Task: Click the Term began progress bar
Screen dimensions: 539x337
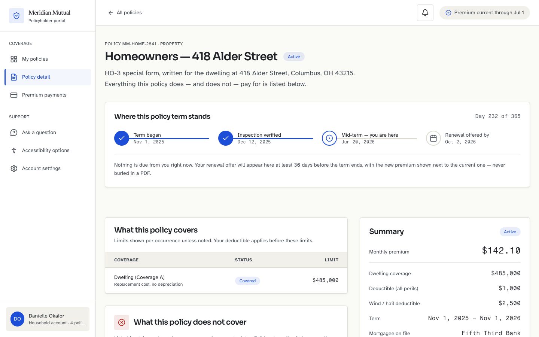Action: click(x=169, y=139)
